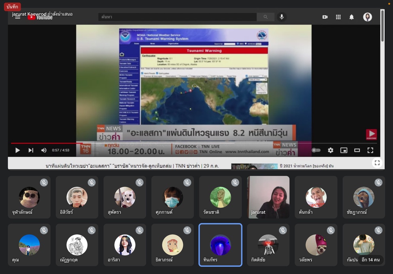The image size is (393, 274).
Task: Select สุพัตรา's white dog avatar
Action: coord(125,197)
